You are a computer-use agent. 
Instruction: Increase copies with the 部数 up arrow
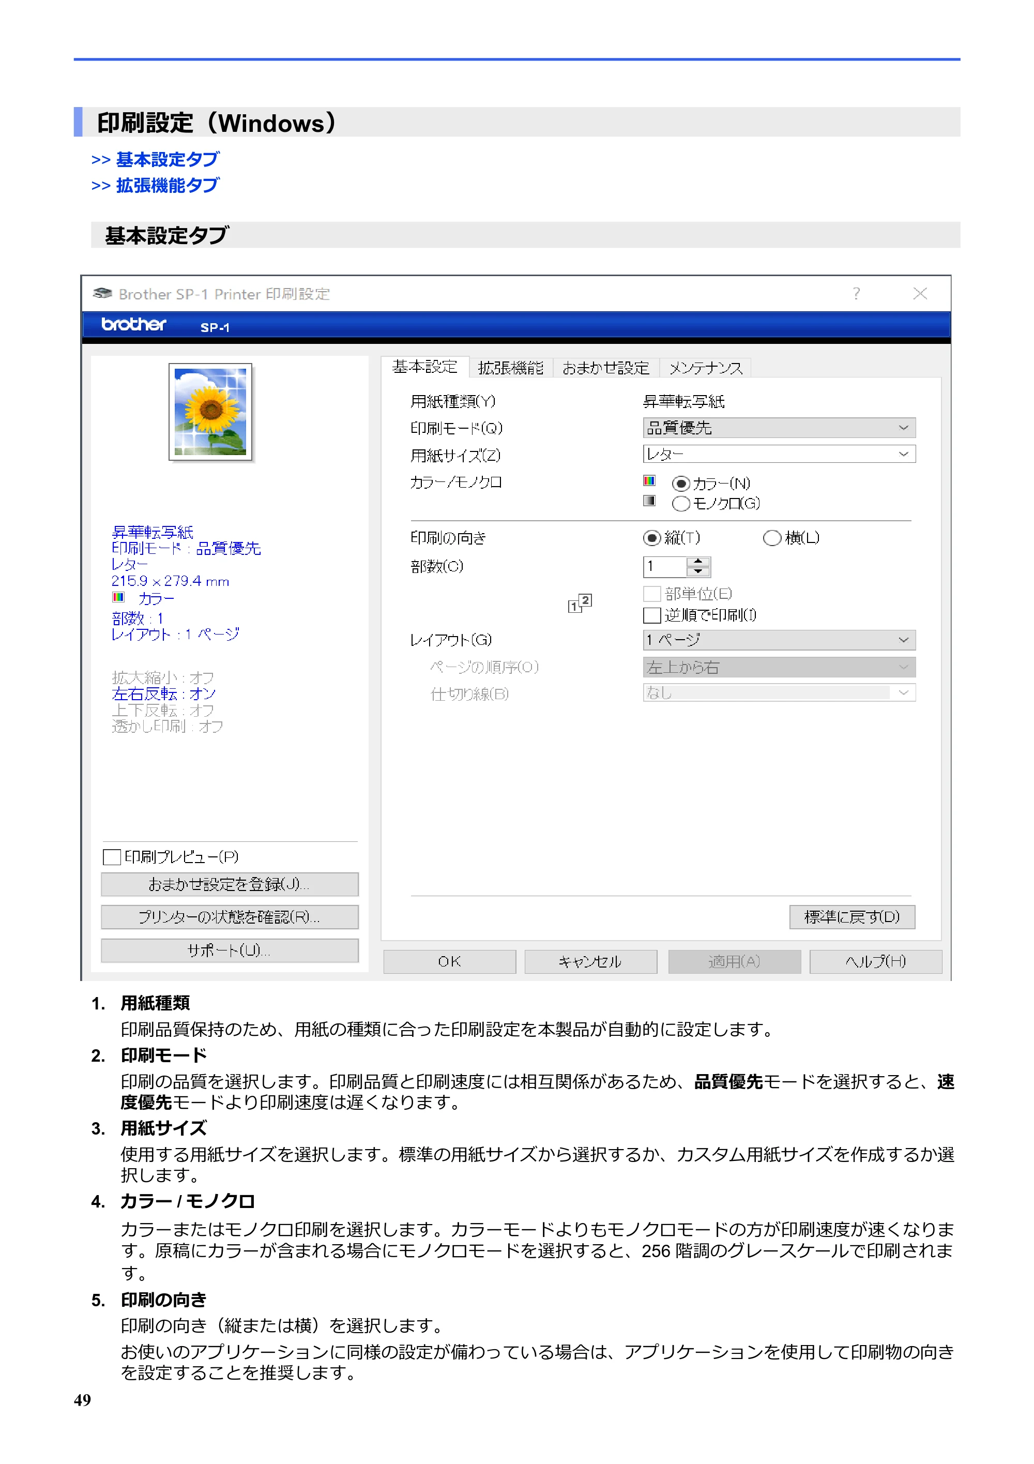coord(698,562)
